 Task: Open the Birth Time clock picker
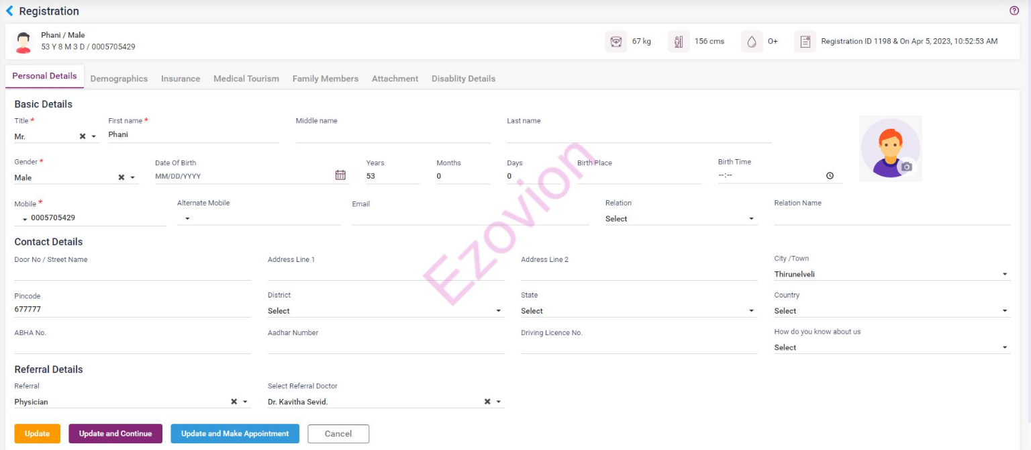coord(830,175)
